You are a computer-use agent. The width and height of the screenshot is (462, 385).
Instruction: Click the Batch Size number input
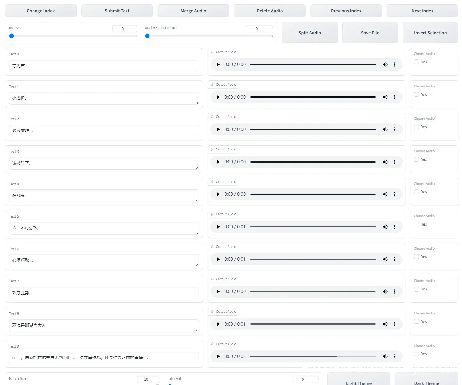point(148,379)
